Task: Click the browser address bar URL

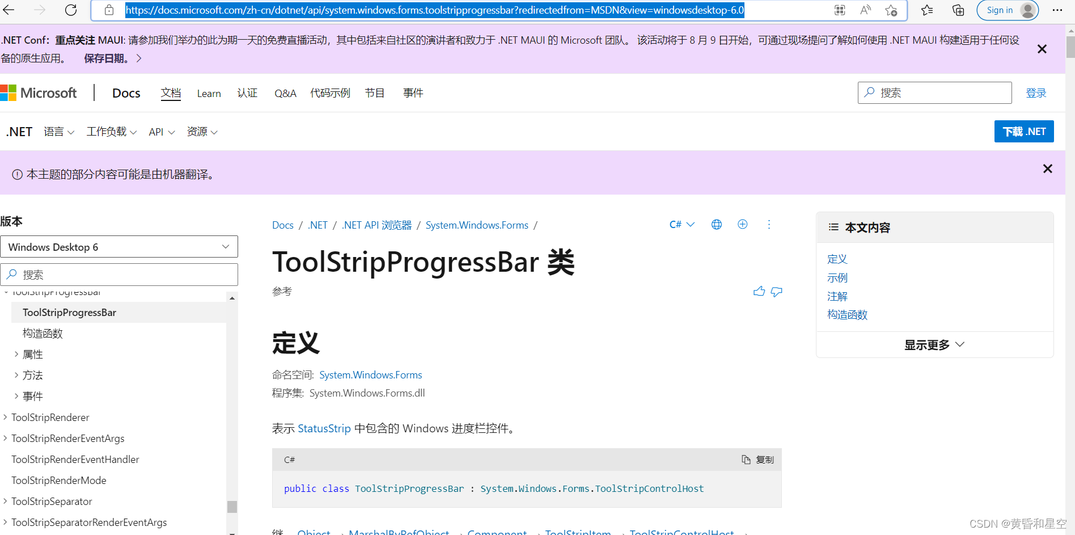Action: [435, 10]
